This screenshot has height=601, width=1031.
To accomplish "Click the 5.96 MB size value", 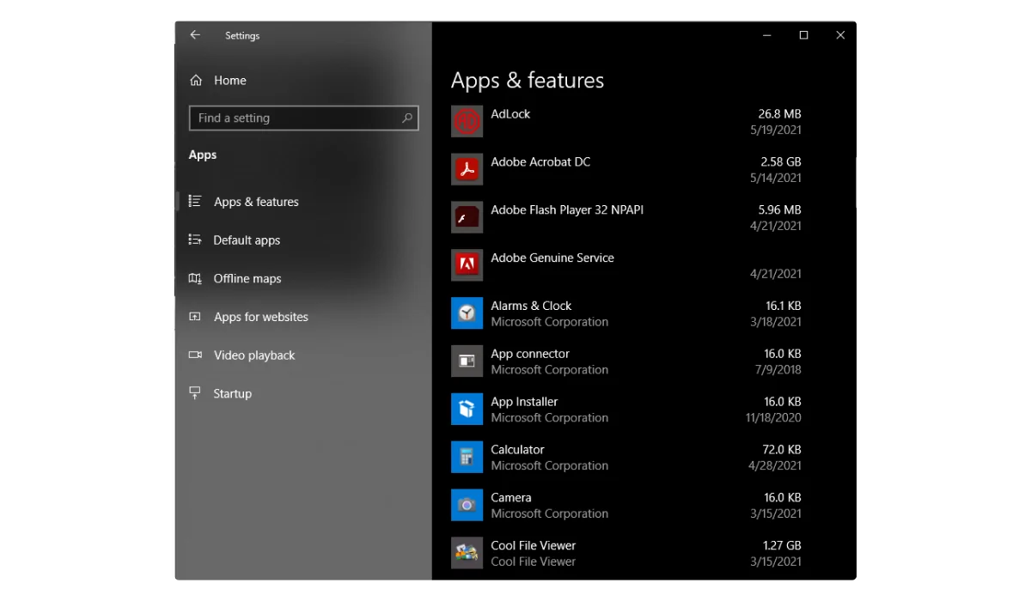I will 779,209.
